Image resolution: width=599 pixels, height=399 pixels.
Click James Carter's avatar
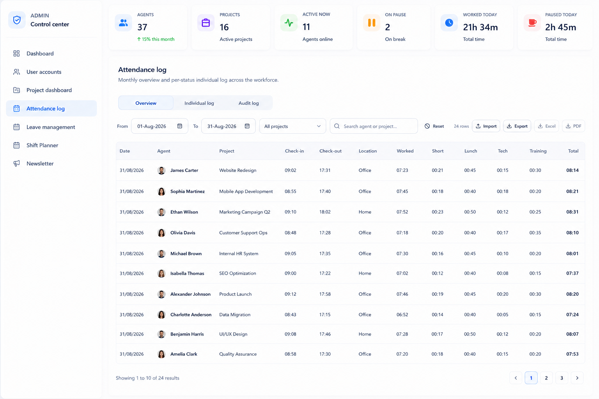pyautogui.click(x=161, y=170)
